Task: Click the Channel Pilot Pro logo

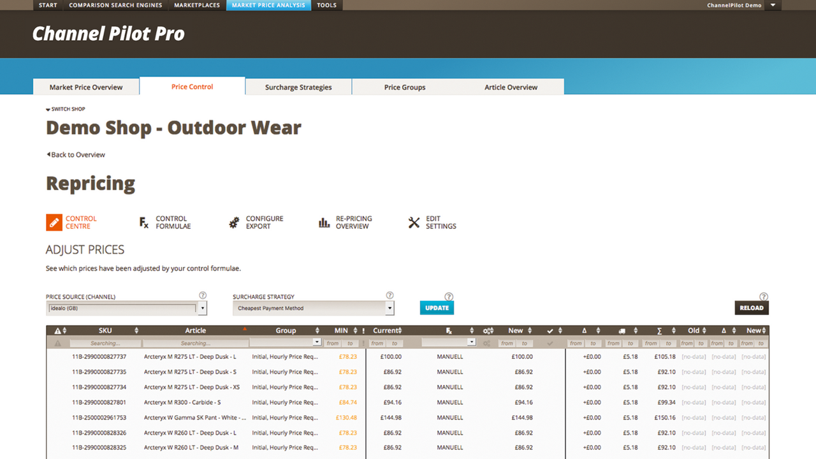Action: 108,34
